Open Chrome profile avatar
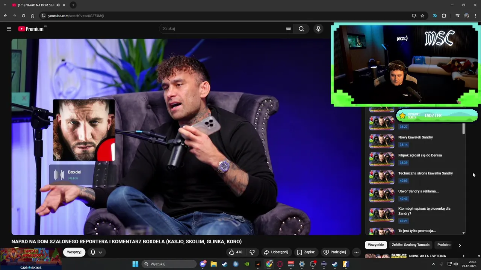This screenshot has width=481, height=270. tap(466, 16)
